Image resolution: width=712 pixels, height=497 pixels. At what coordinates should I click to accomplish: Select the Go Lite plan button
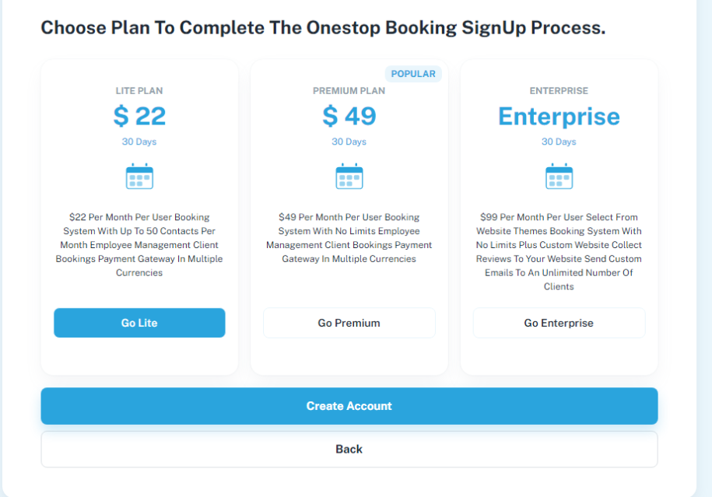click(139, 323)
